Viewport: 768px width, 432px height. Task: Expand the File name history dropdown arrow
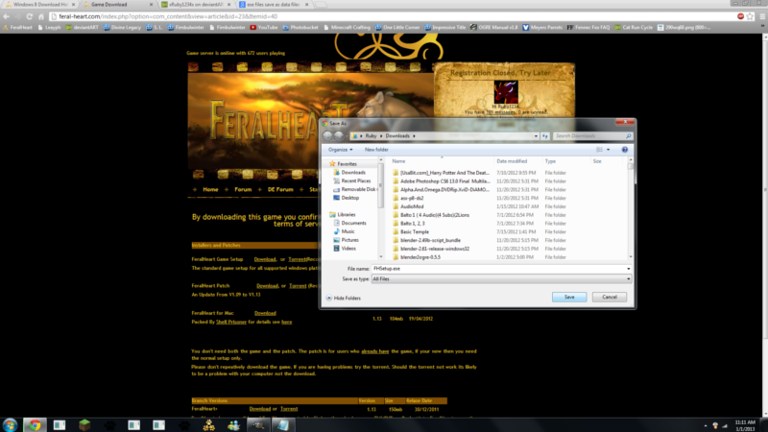(x=629, y=269)
